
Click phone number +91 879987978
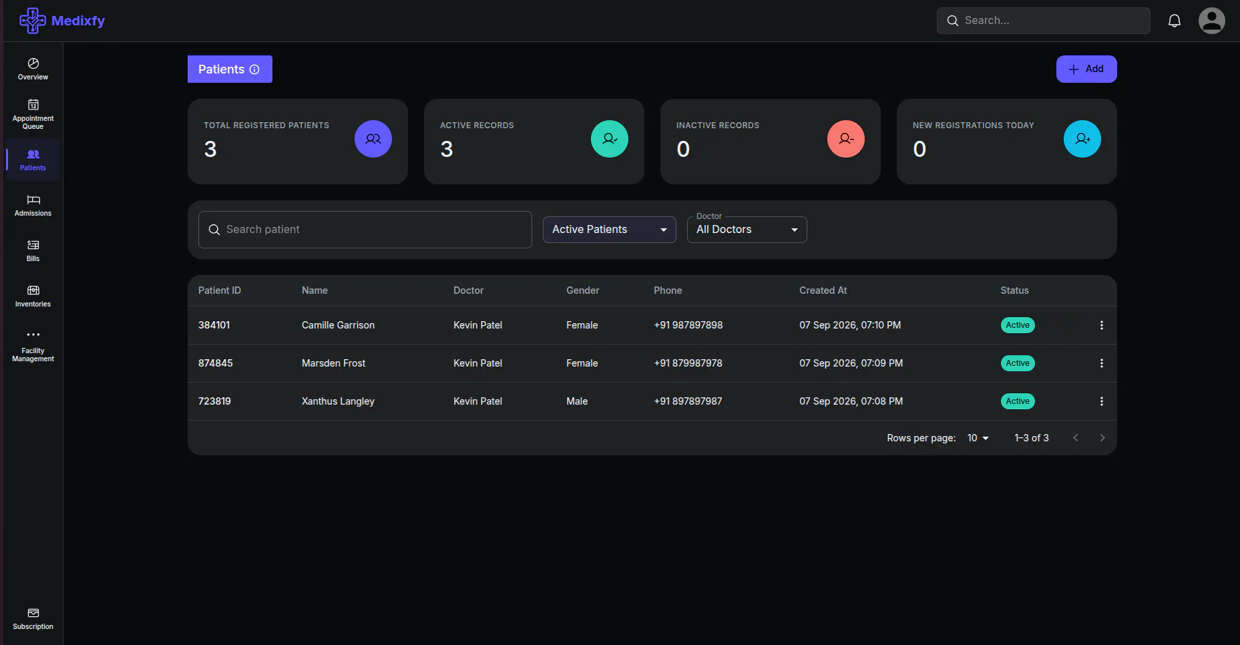tap(688, 363)
